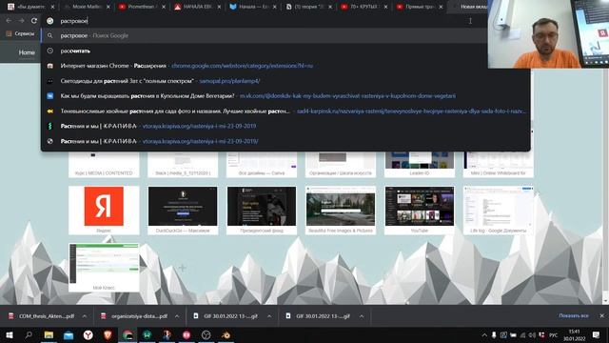Open the OBS Studio taskbar icon
This screenshot has height=343, width=609.
[206, 334]
